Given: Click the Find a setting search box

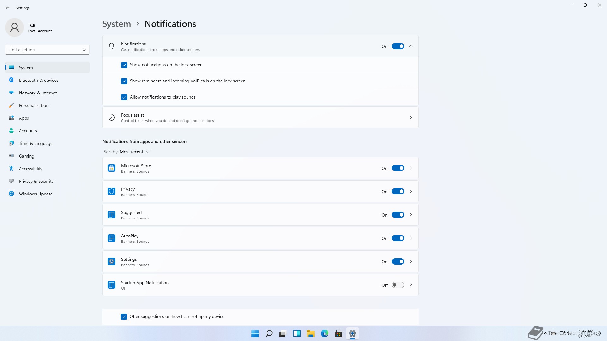Looking at the screenshot, I should 44,50.
